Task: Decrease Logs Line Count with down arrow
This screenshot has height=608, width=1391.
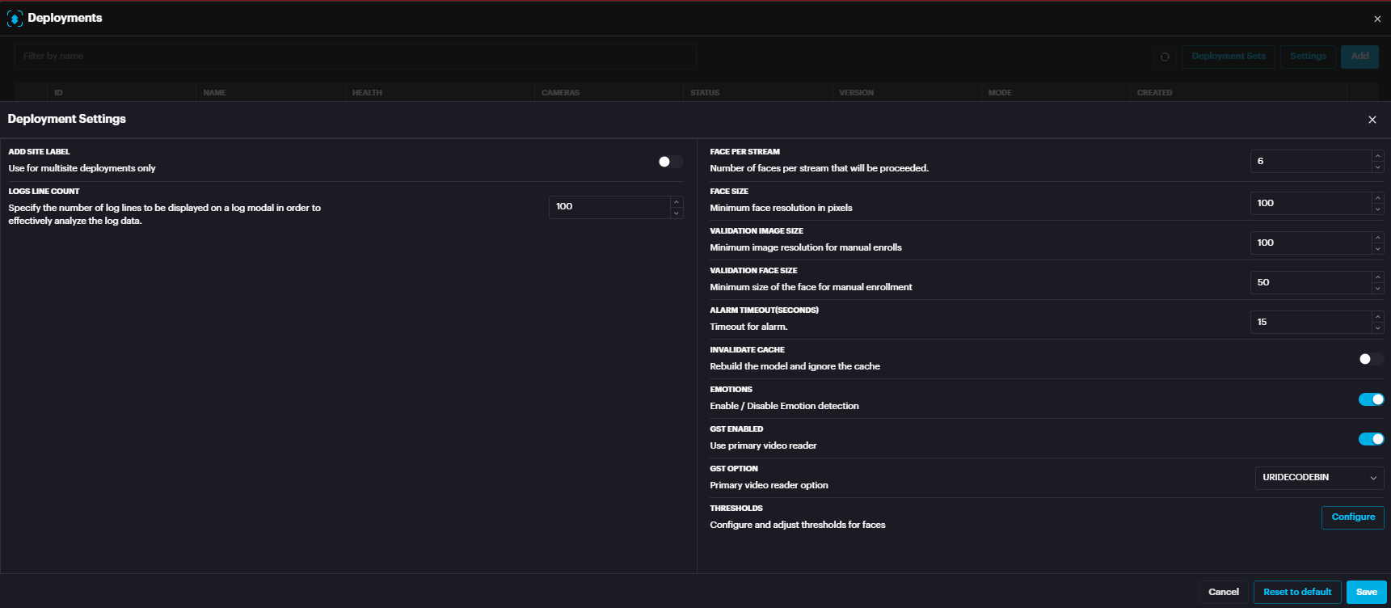Action: [x=676, y=213]
